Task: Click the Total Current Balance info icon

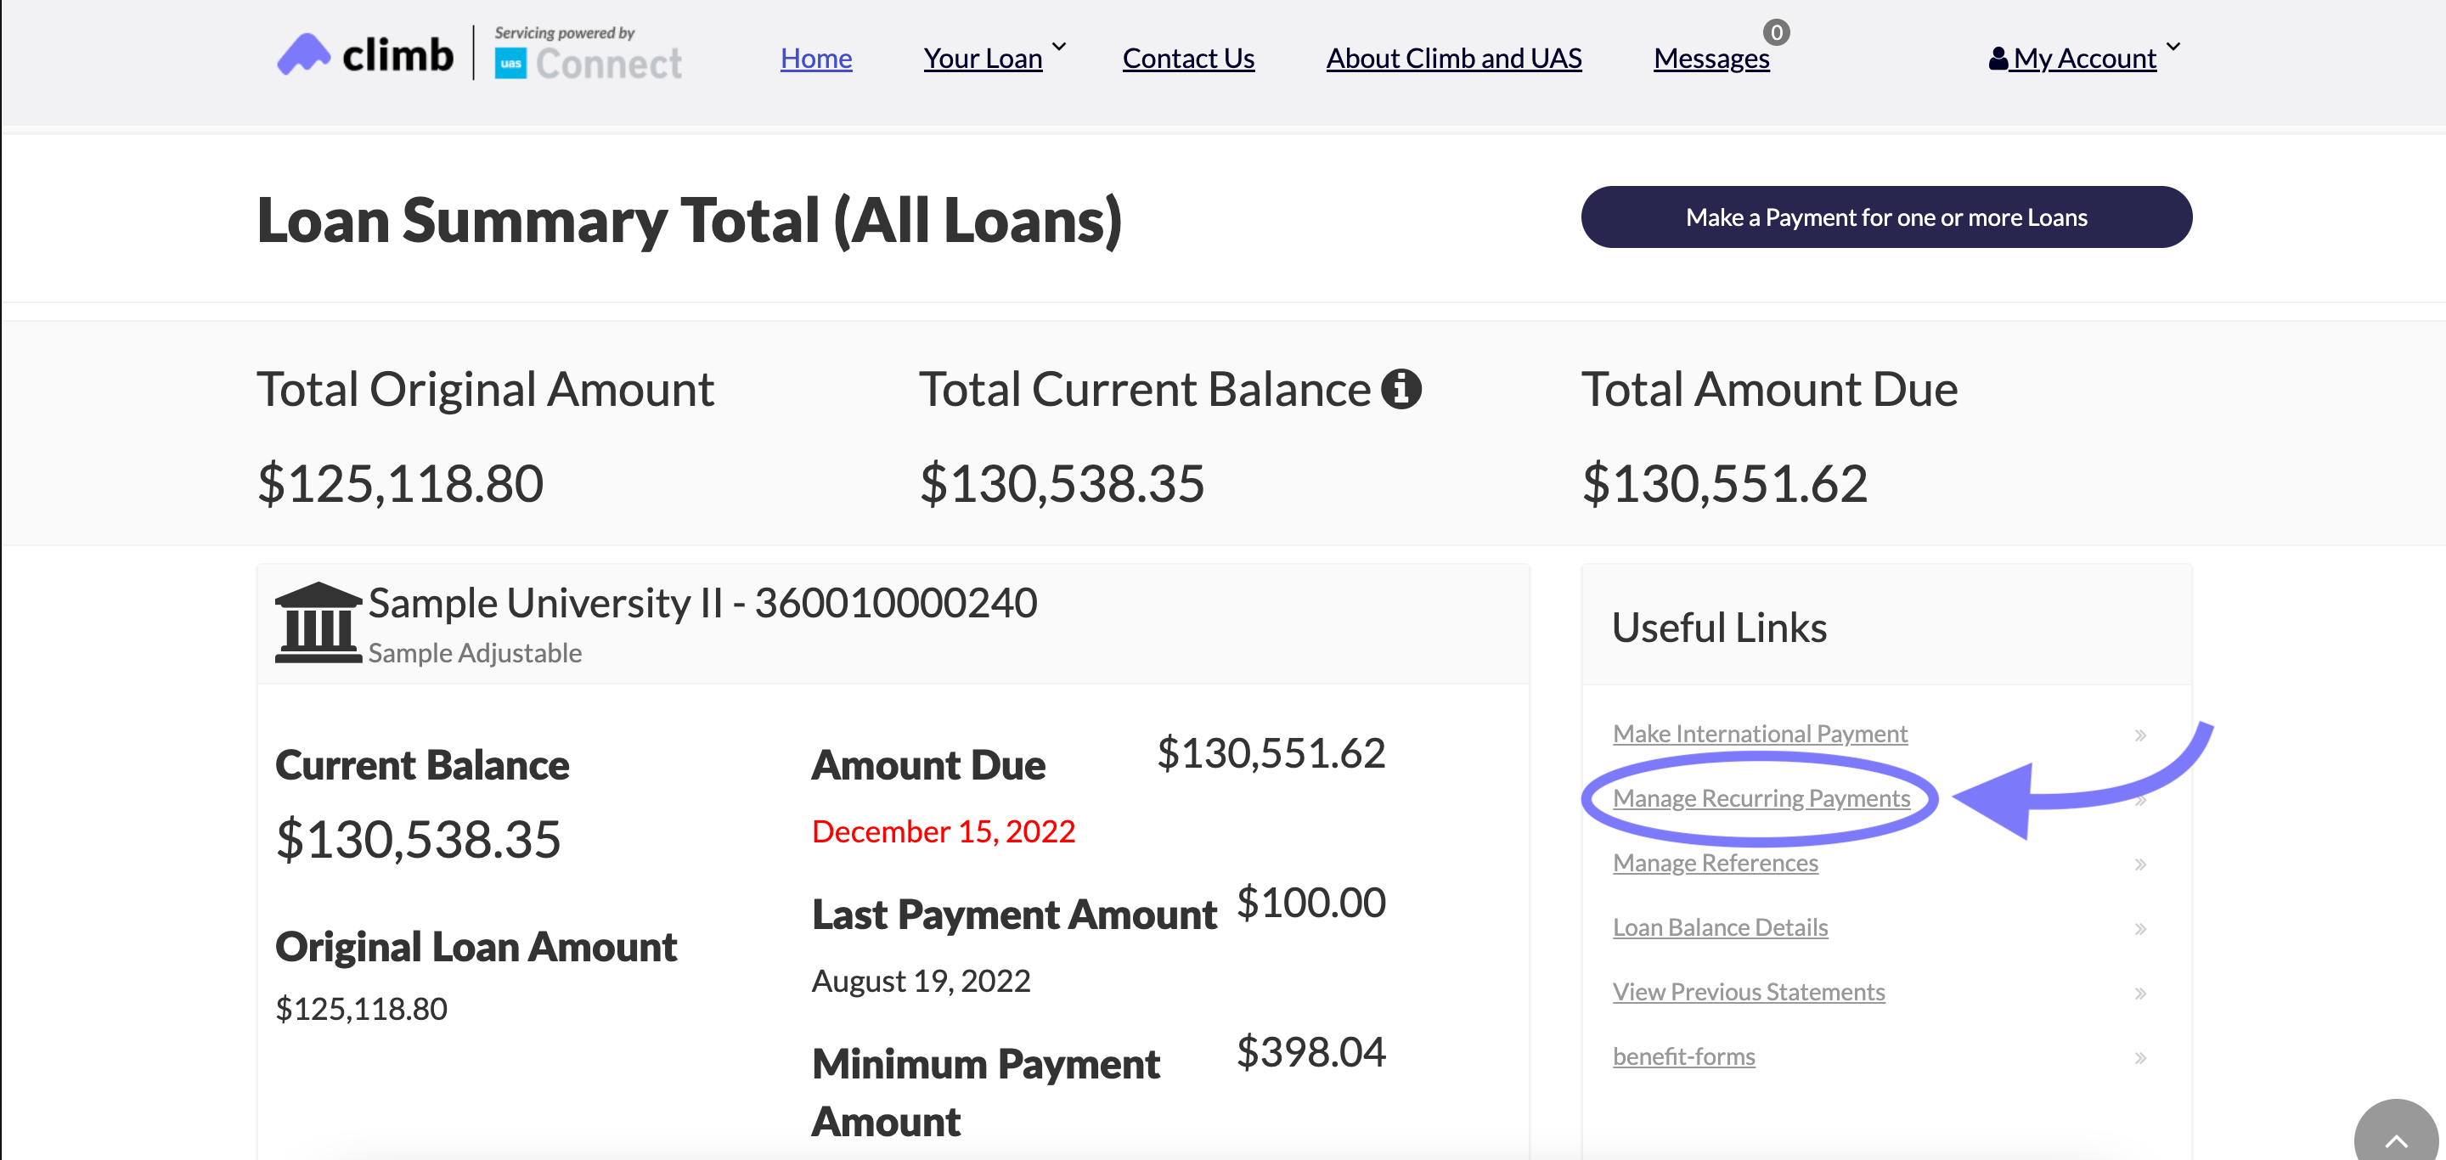Action: [x=1401, y=389]
